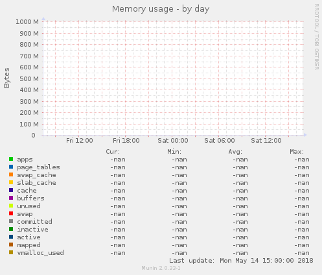This screenshot has height=275, width=322.
Task: Click the '0' y-axis origin label
Action: point(33,136)
